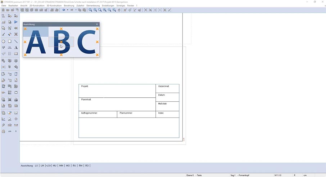Open the 2D-Konstruktion menu
Image resolution: width=326 pixels, height=177 pixels.
click(x=37, y=6)
